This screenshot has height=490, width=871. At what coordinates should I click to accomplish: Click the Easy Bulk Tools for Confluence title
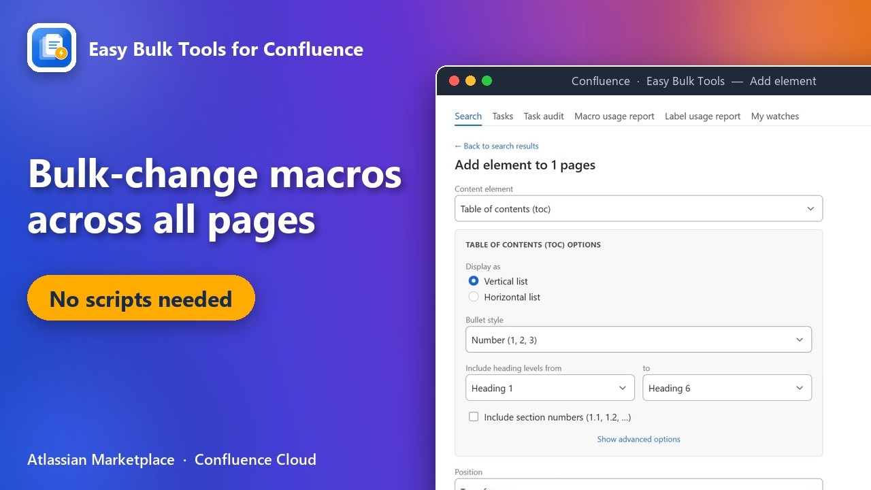(x=226, y=49)
